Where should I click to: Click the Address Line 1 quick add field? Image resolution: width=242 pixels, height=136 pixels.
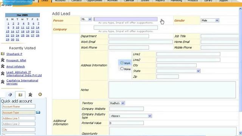click(19, 118)
